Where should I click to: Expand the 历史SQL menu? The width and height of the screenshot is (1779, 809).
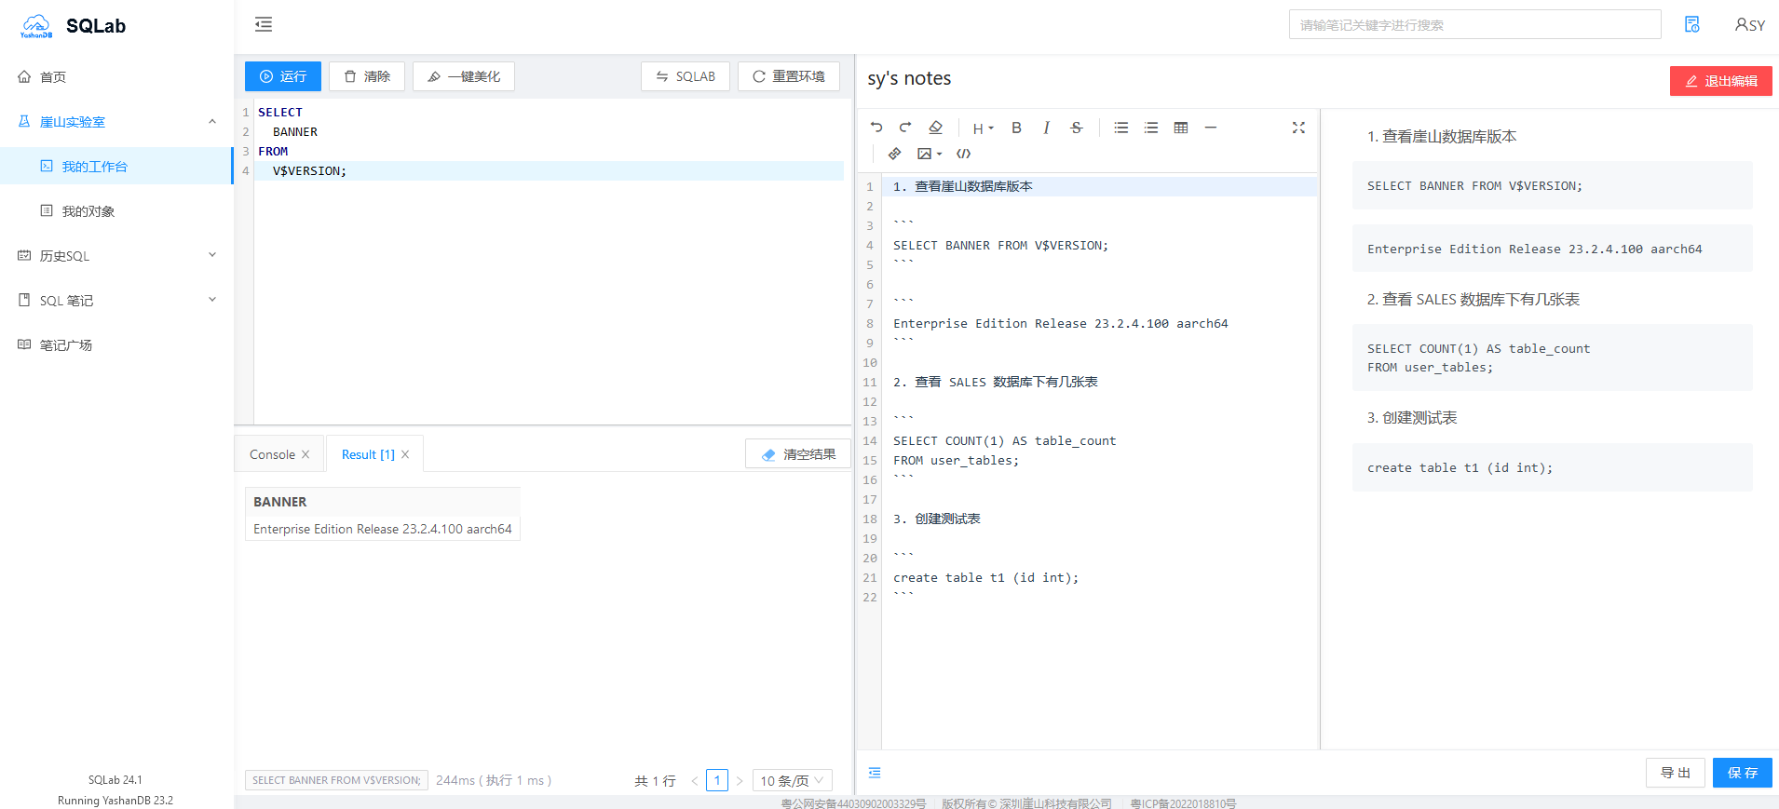click(116, 256)
